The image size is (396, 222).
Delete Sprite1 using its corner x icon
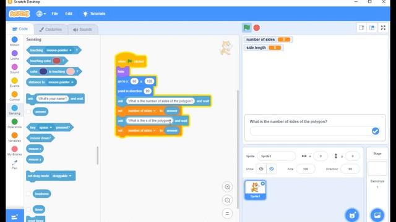262,184
